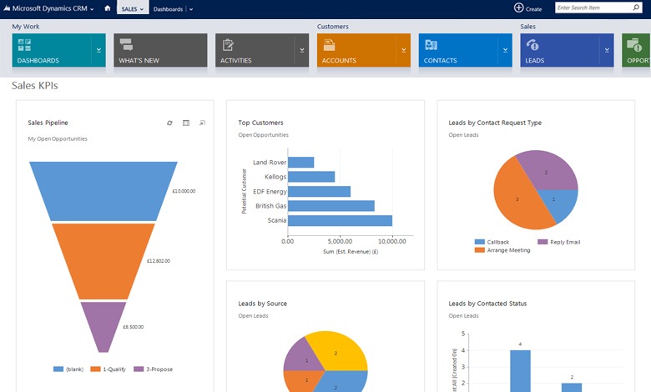Viewport: 651px width, 392px height.
Task: Click the Create button
Action: click(527, 8)
